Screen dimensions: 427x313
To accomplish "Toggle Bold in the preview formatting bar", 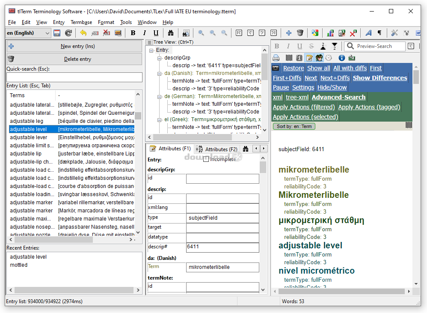I will tap(276, 46).
